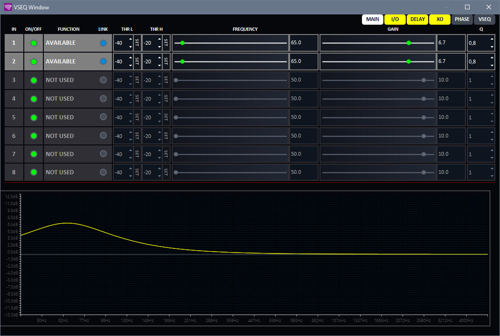Image resolution: width=500 pixels, height=336 pixels.
Task: Decrease THR L value on input 1
Action: coord(131,47)
